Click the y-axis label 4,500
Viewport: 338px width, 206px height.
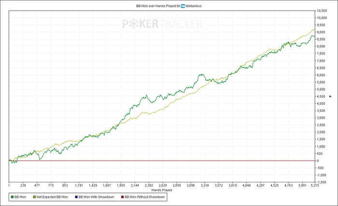[x=321, y=96]
